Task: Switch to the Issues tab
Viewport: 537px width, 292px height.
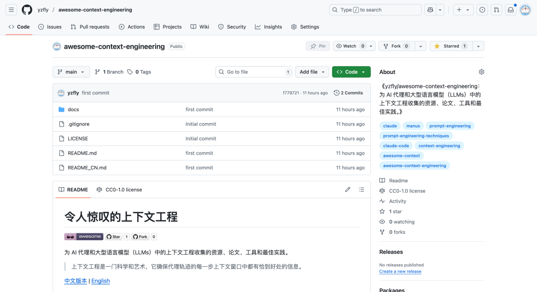Action: (x=50, y=27)
